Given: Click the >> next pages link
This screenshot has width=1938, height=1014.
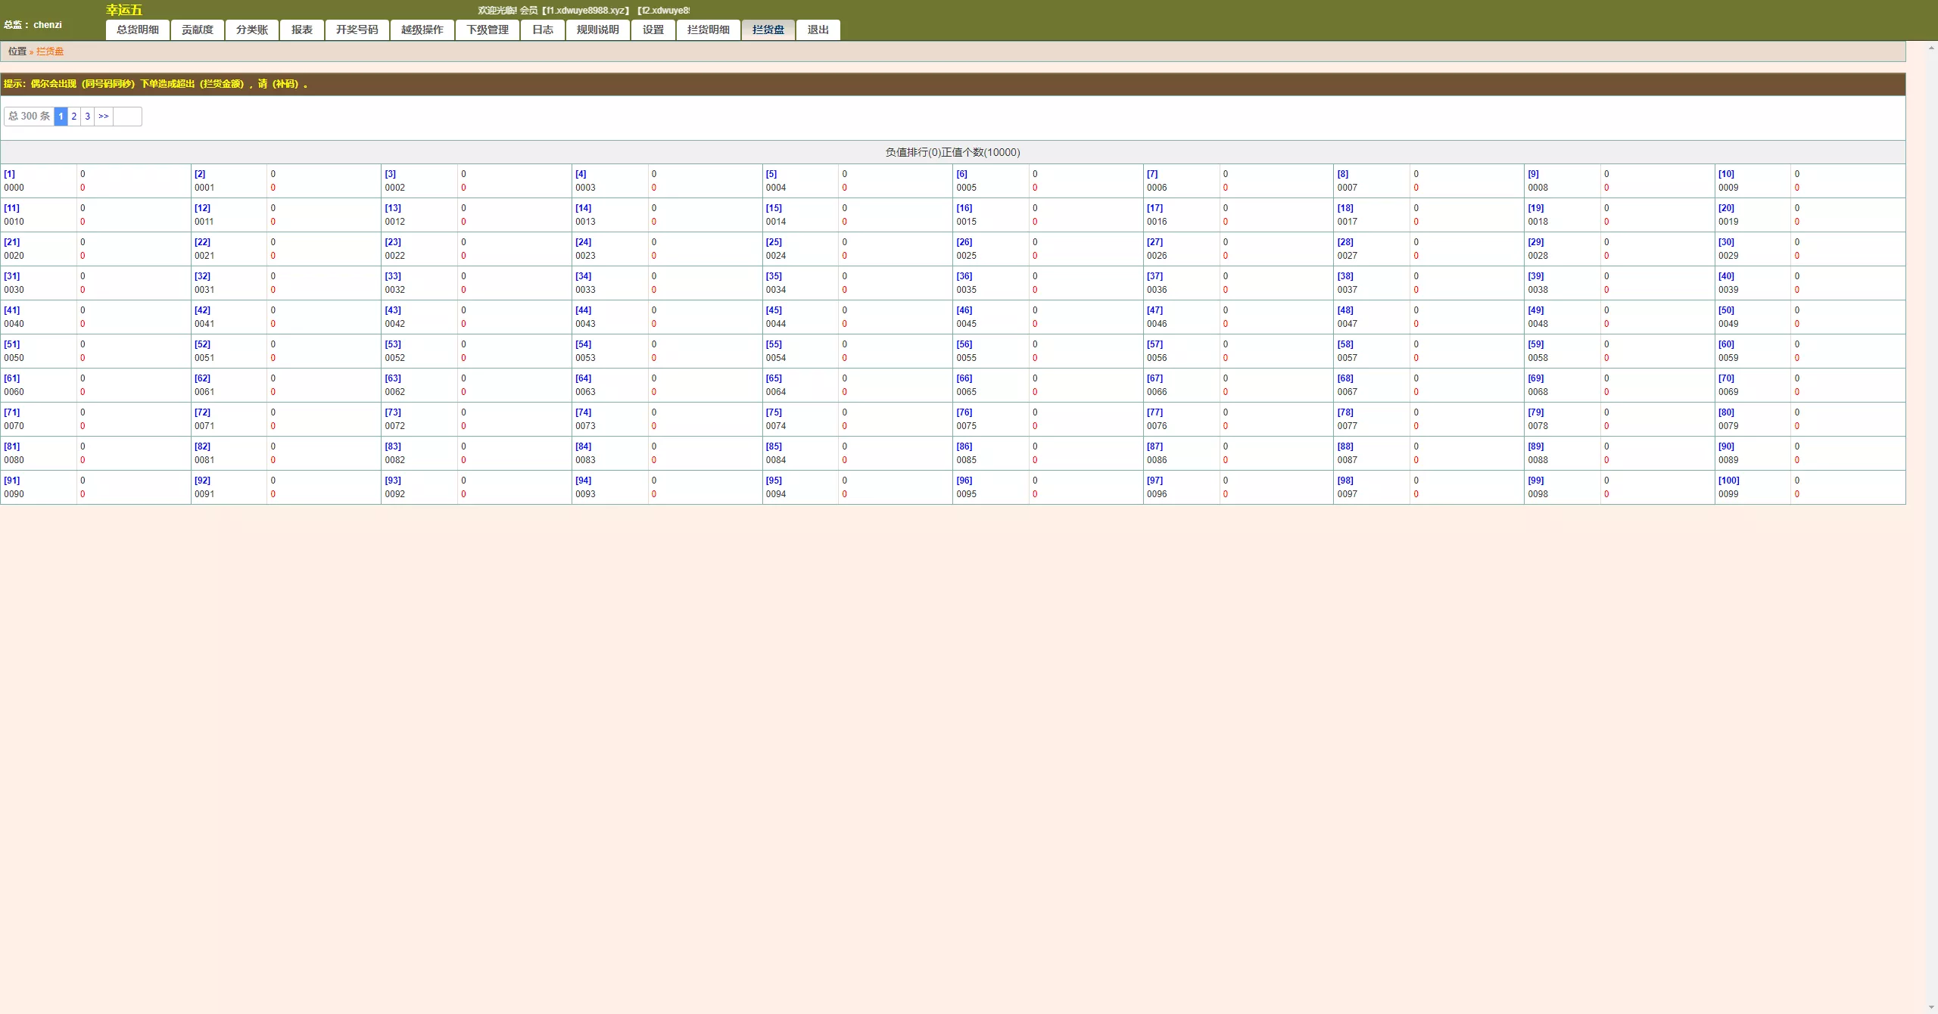Looking at the screenshot, I should pos(104,117).
